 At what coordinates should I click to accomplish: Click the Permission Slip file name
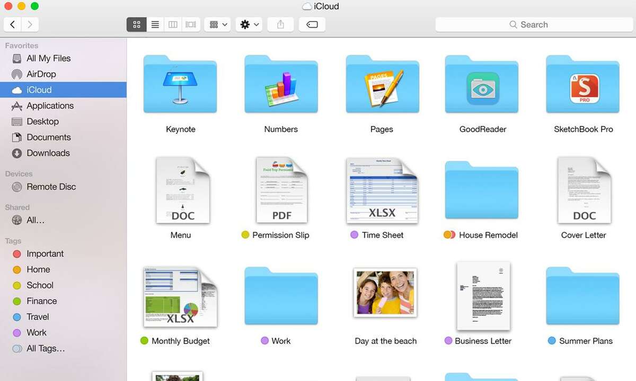click(x=281, y=235)
